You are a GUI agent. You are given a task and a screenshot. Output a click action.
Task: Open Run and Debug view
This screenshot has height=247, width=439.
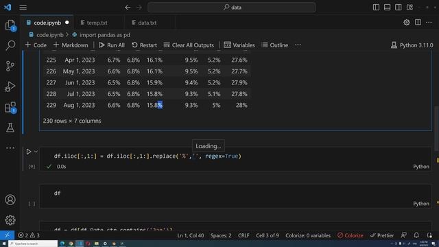[10, 86]
